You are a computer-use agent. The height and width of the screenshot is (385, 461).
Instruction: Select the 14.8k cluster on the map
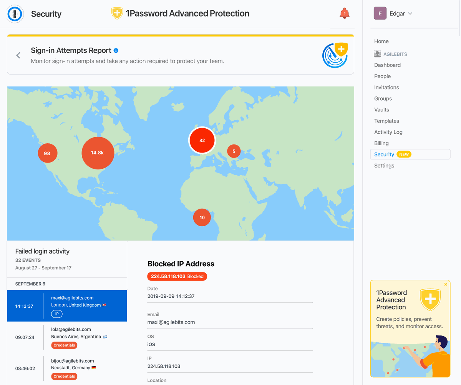tap(98, 153)
